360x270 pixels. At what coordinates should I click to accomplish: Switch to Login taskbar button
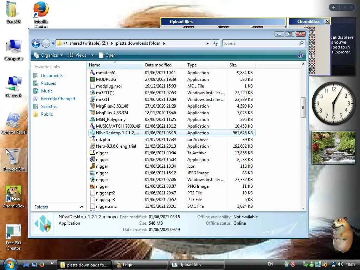coord(141,265)
